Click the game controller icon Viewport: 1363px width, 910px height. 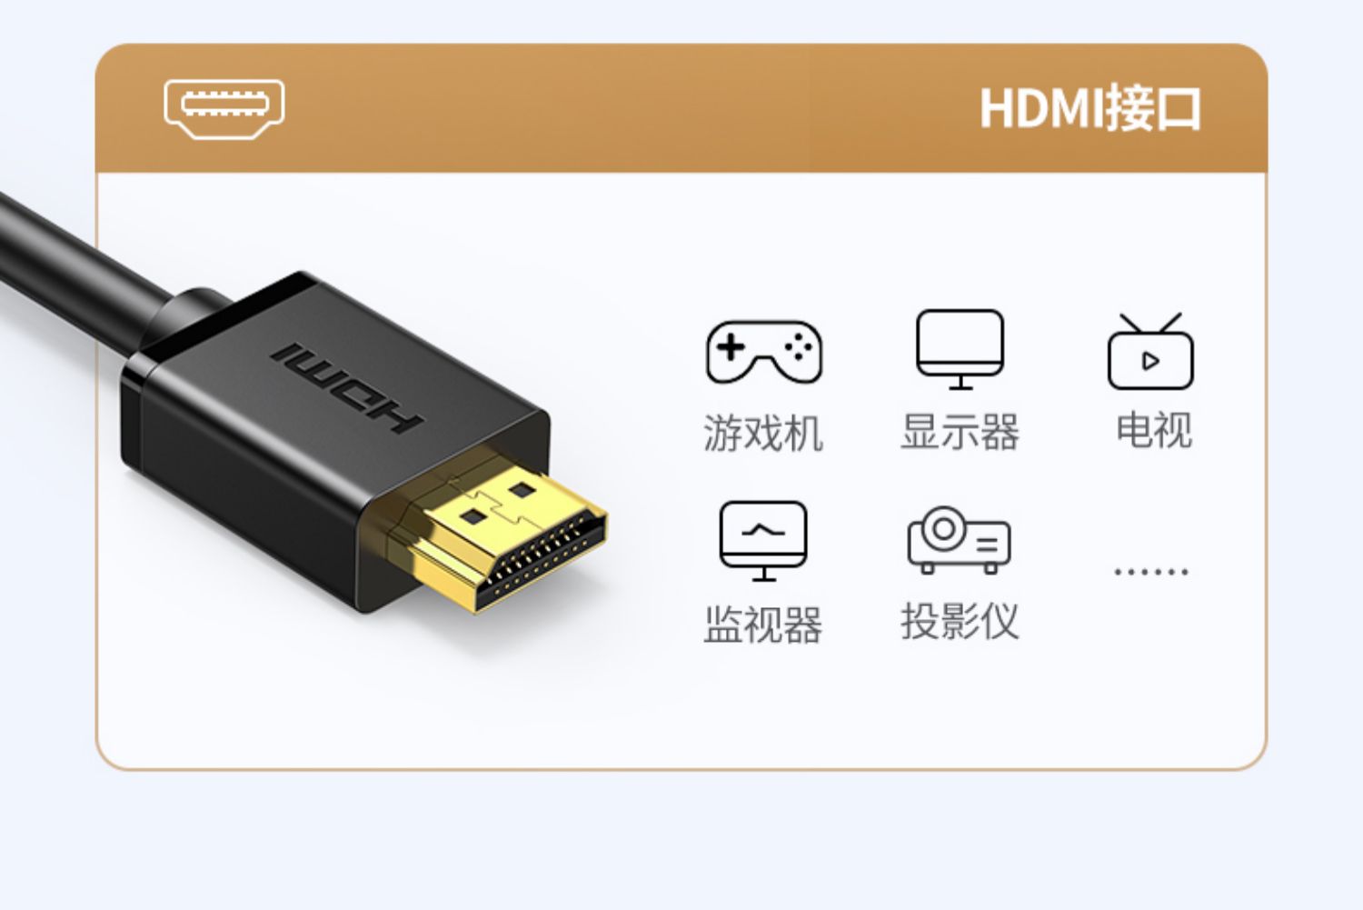764,352
